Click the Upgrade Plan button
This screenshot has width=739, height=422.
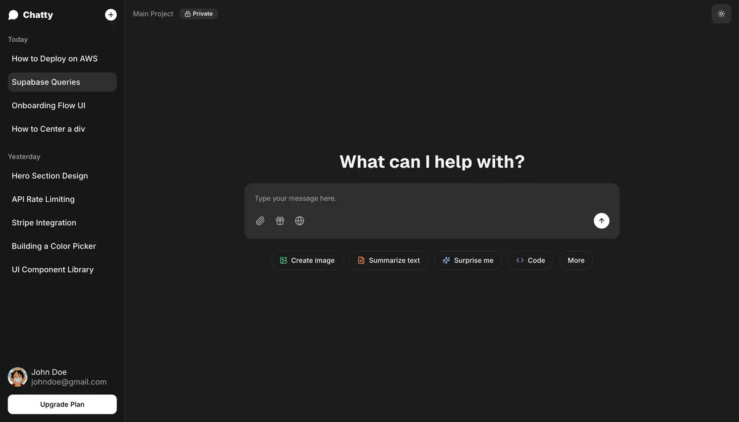click(x=62, y=404)
